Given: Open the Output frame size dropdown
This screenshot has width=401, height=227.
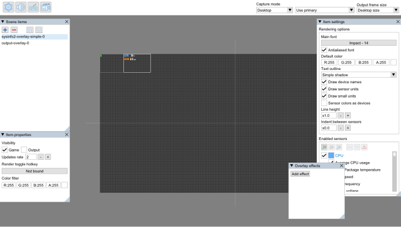Looking at the screenshot, I should (377, 10).
